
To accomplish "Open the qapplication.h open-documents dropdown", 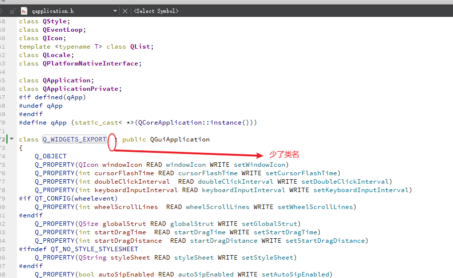I will pyautogui.click(x=115, y=11).
